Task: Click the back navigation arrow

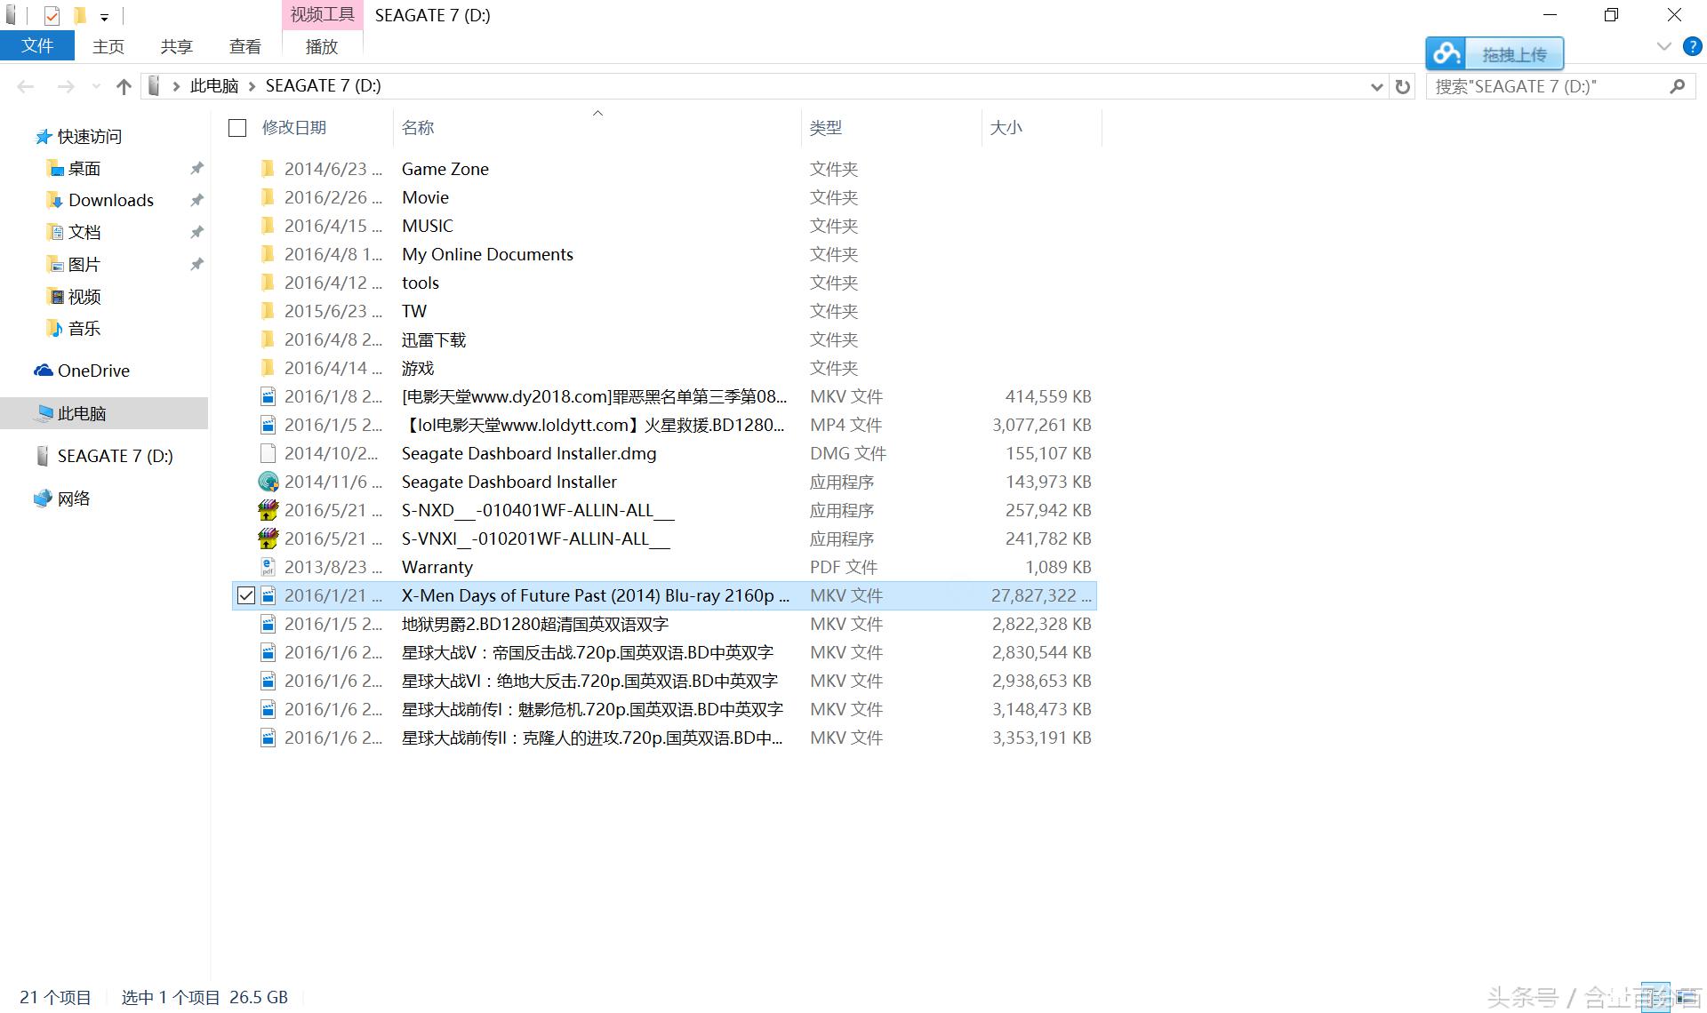Action: pos(26,86)
